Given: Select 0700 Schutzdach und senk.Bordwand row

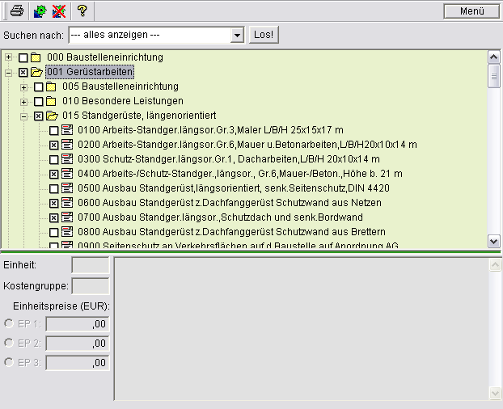Looking at the screenshot, I should click(220, 217).
